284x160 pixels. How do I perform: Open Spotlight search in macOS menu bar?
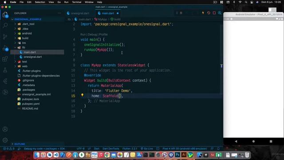click(246, 2)
